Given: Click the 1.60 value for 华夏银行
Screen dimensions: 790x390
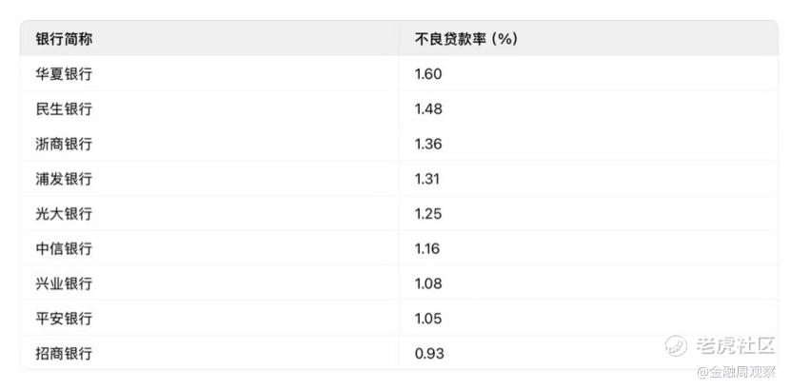Looking at the screenshot, I should coord(429,74).
